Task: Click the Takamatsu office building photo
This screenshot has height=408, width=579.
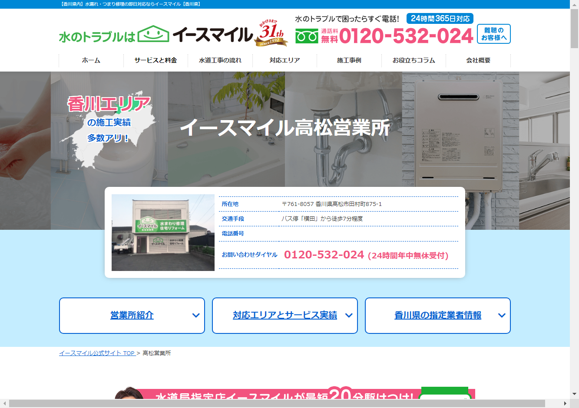Action: click(x=163, y=232)
